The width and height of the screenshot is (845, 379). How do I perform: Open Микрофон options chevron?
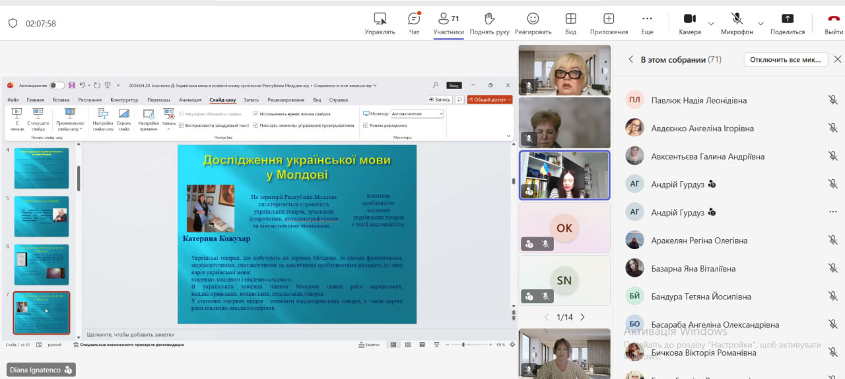click(x=760, y=23)
